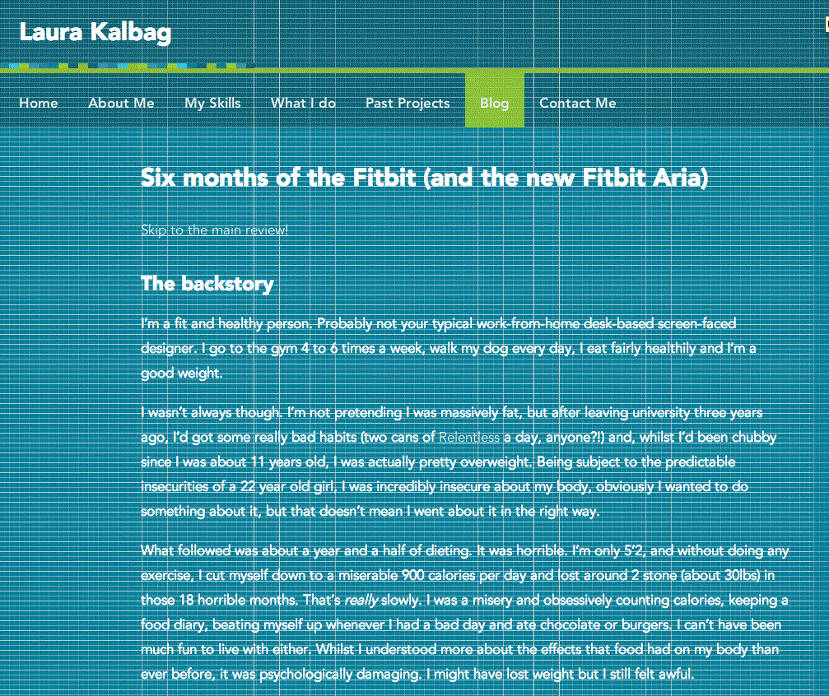
Task: Click the Six months of the Fitbit heading
Action: [424, 178]
